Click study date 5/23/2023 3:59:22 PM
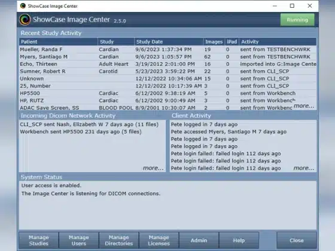The image size is (335, 251). (165, 71)
